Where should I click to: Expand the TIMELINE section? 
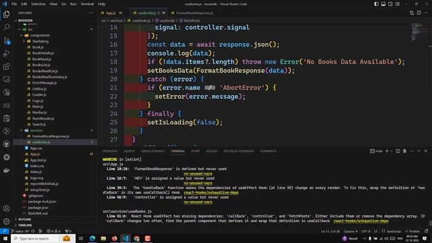(24, 225)
